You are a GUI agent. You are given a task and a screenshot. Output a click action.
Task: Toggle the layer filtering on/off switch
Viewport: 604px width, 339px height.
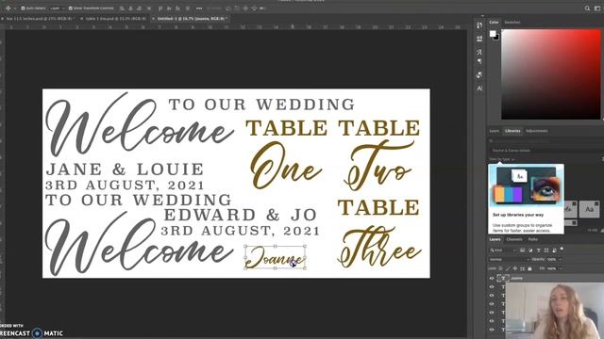(562, 249)
